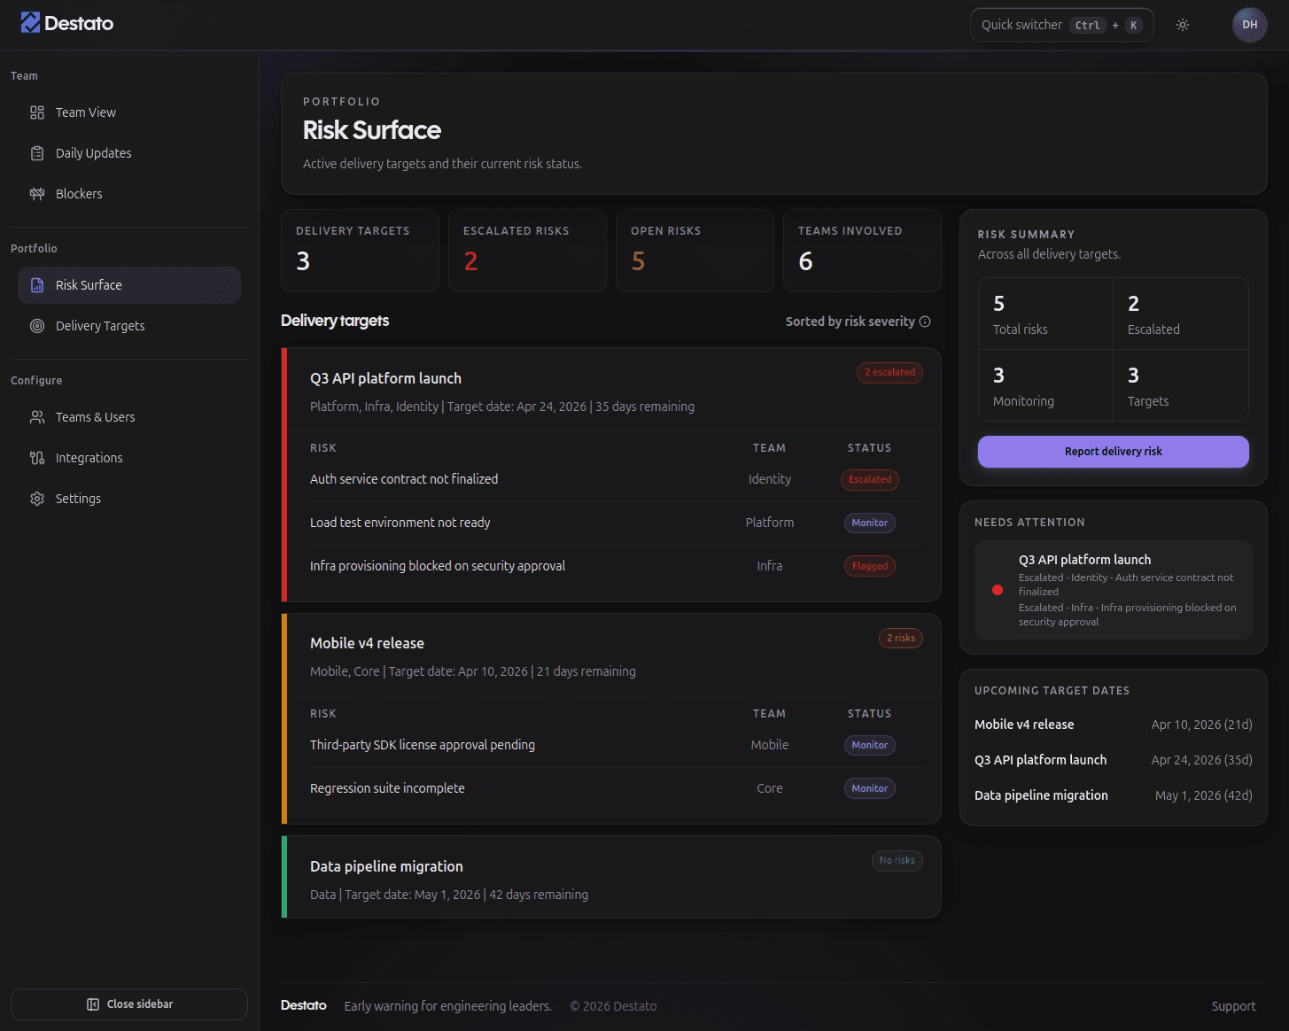Screen dimensions: 1289x1031
Task: Open the DH user avatar menu
Action: coord(1249,25)
